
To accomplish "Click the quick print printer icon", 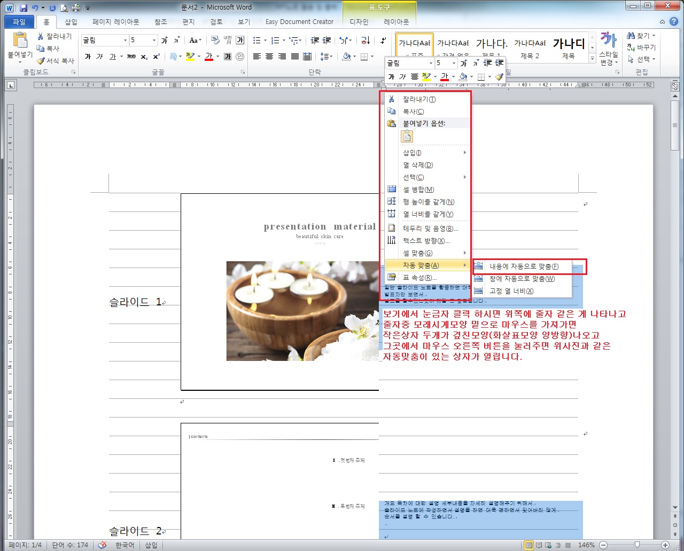I will pyautogui.click(x=76, y=7).
